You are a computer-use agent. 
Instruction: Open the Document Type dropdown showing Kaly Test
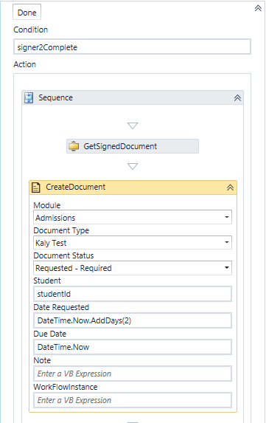pos(133,243)
